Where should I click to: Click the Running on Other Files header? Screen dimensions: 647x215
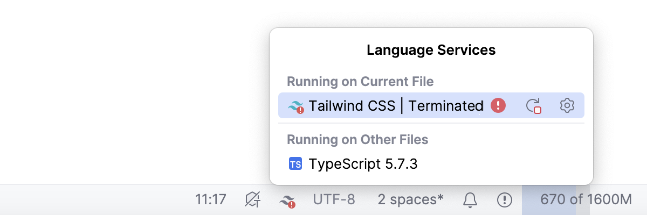[x=357, y=140]
